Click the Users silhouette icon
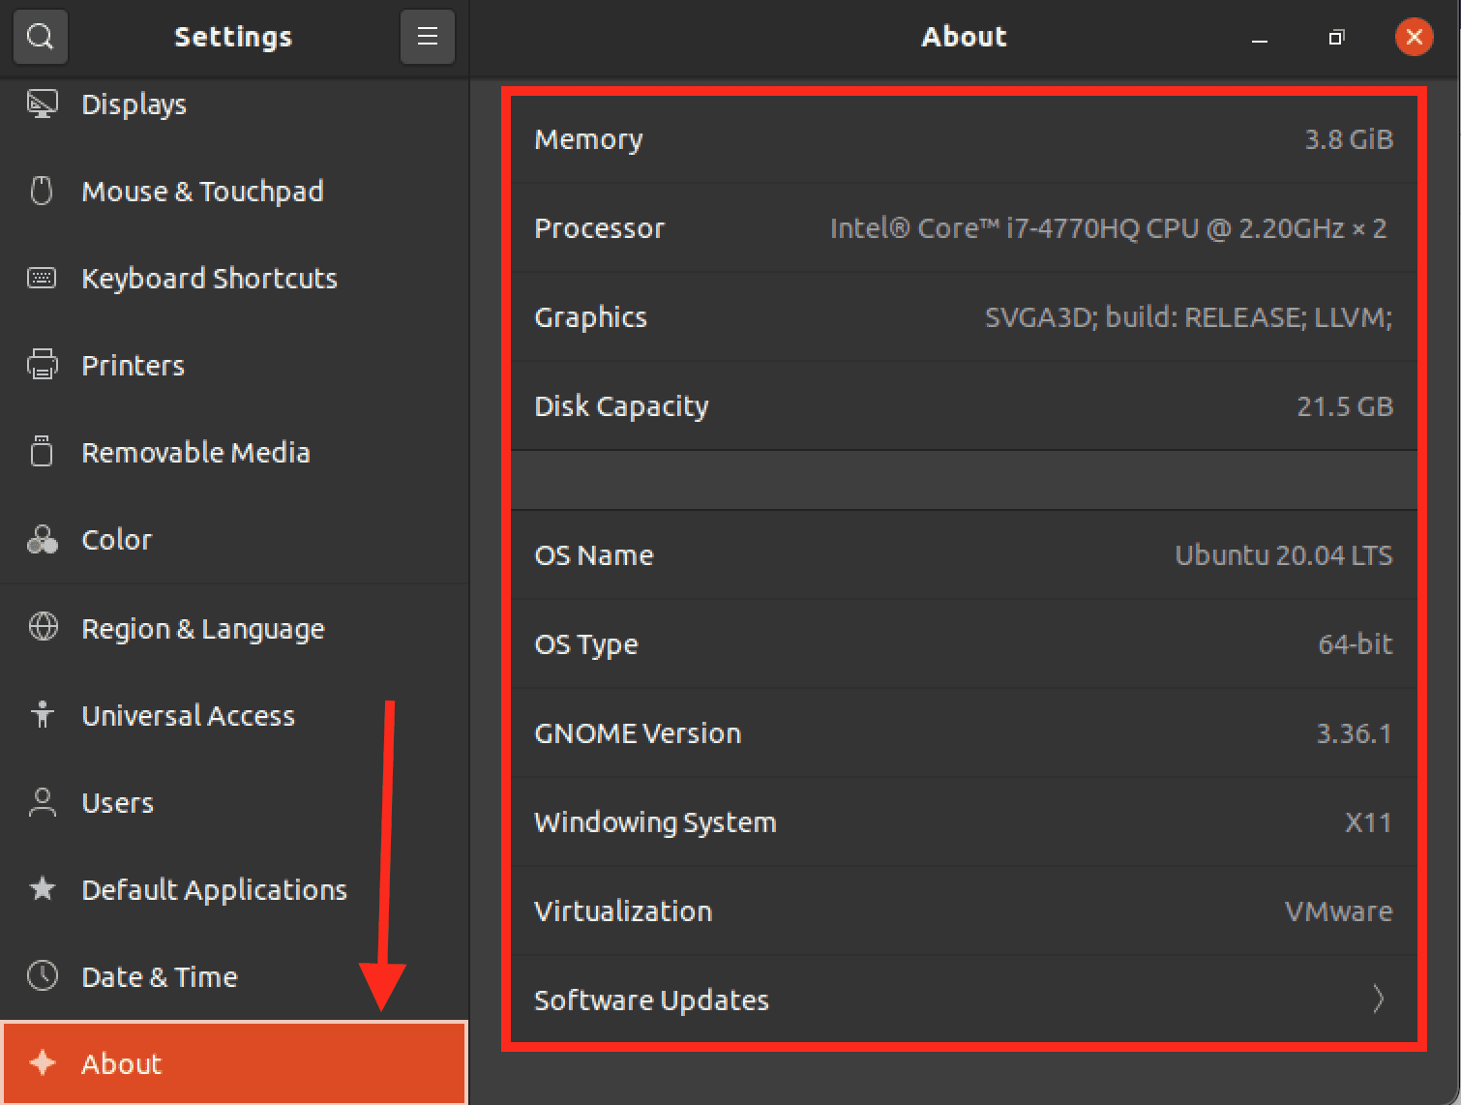Image resolution: width=1461 pixels, height=1105 pixels. click(x=43, y=802)
